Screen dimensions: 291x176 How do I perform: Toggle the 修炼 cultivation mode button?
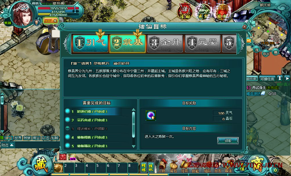[x=144, y=167]
